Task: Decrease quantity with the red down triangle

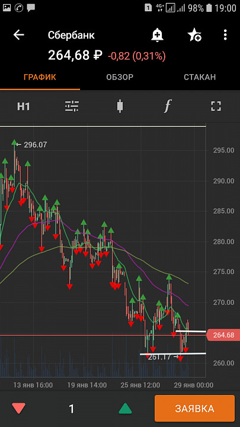Action: tap(19, 409)
